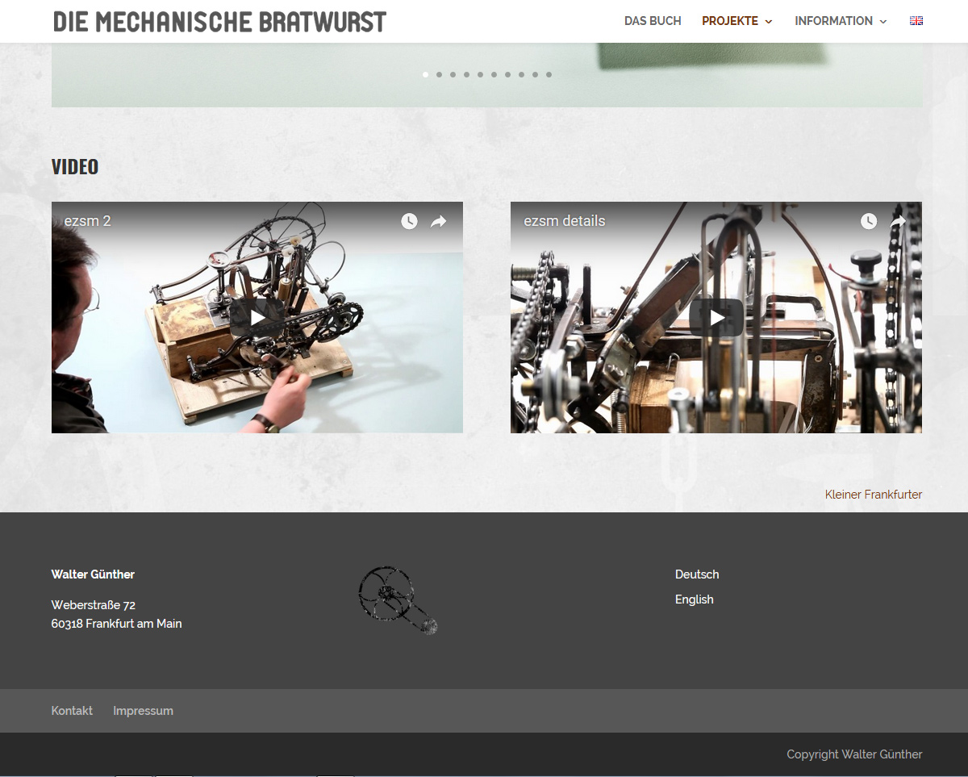Select the second slider dot
This screenshot has height=777, width=968.
pyautogui.click(x=439, y=74)
